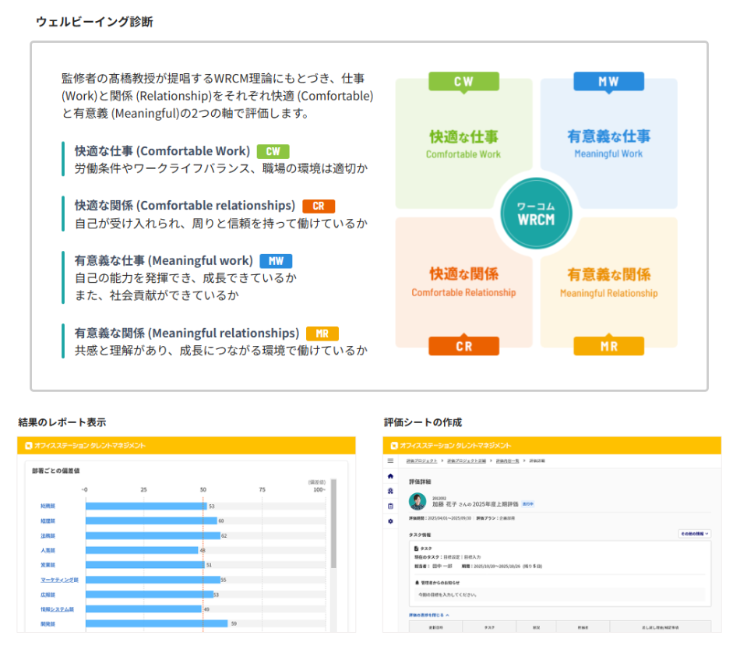Viewport: 740px width, 653px height.
Task: Click the マーケティング部 link in the chart
Action: pos(59,579)
